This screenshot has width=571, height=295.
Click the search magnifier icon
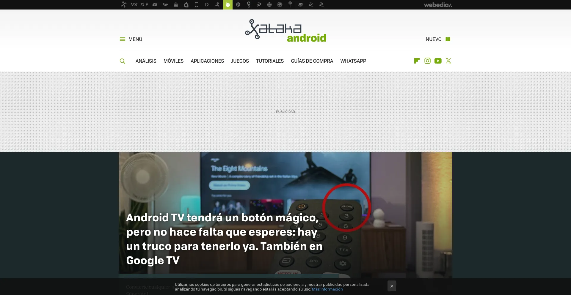pyautogui.click(x=122, y=61)
